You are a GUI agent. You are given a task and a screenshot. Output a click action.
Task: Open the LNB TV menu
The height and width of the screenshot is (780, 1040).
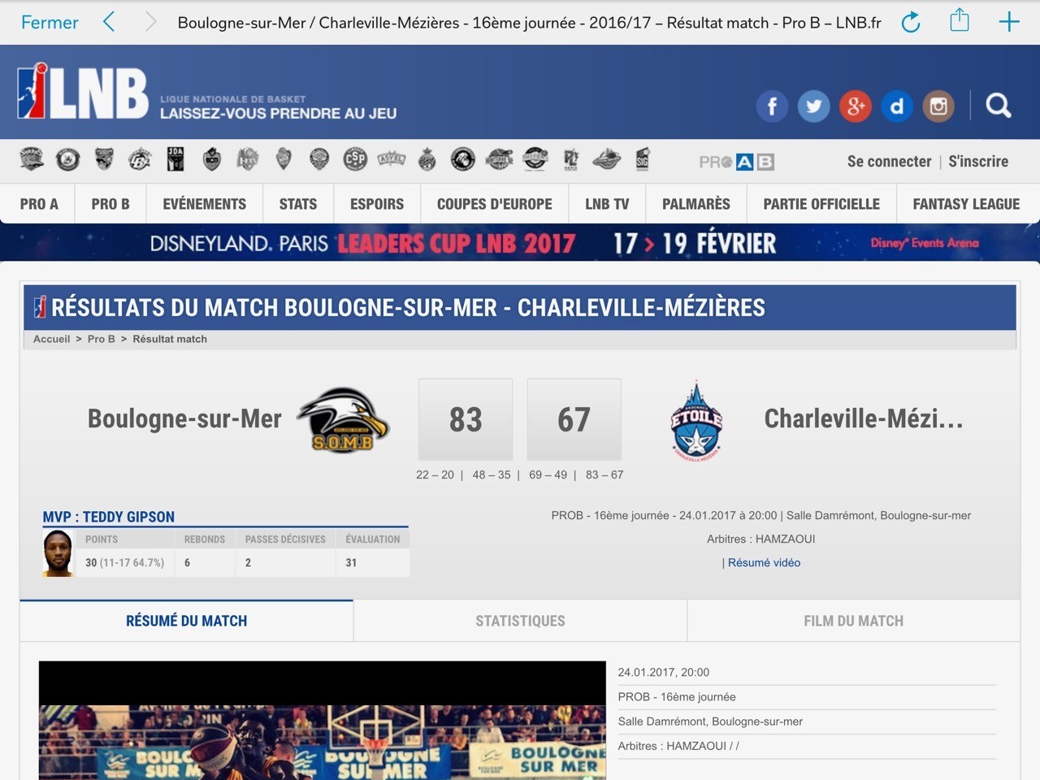607,204
